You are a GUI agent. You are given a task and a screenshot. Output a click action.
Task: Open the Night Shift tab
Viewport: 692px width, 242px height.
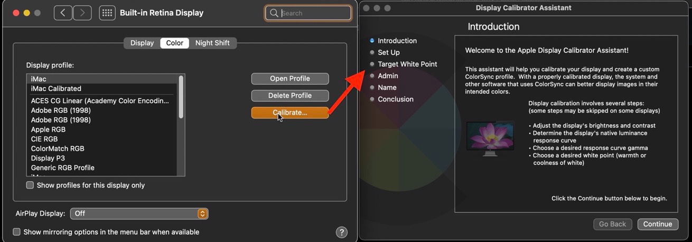[x=212, y=43]
